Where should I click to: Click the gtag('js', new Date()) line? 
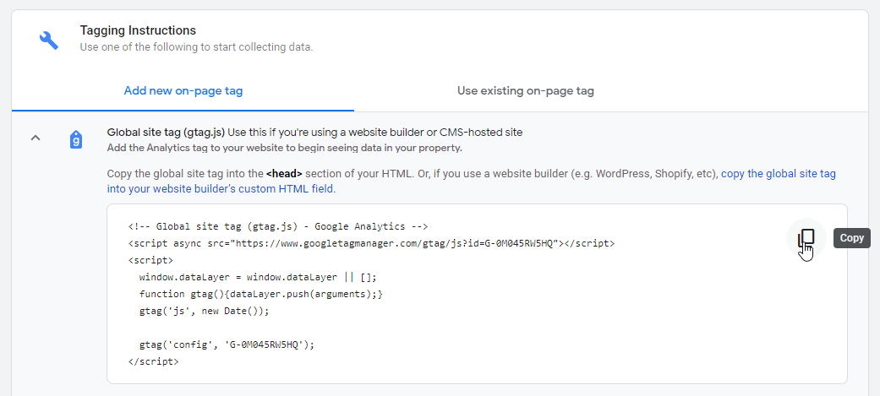[x=205, y=311]
